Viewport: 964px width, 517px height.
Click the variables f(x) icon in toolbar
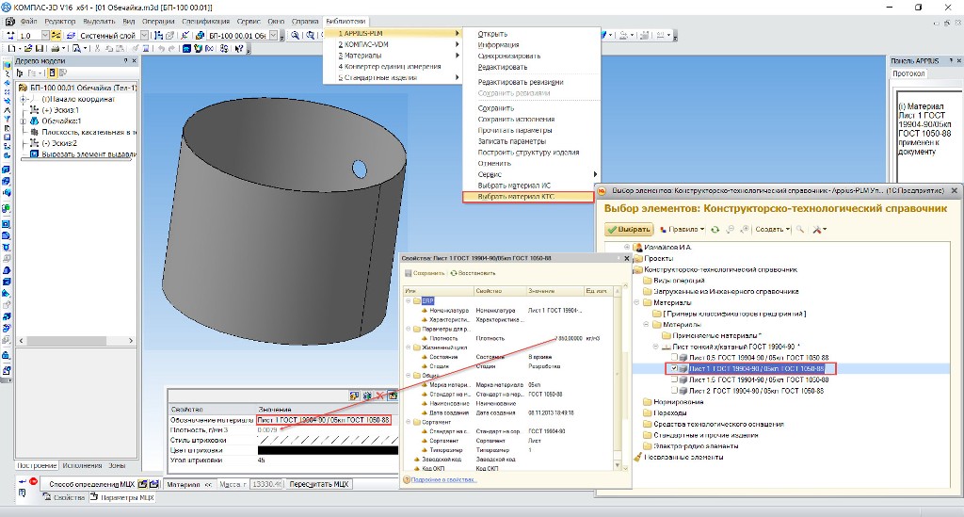[x=209, y=48]
